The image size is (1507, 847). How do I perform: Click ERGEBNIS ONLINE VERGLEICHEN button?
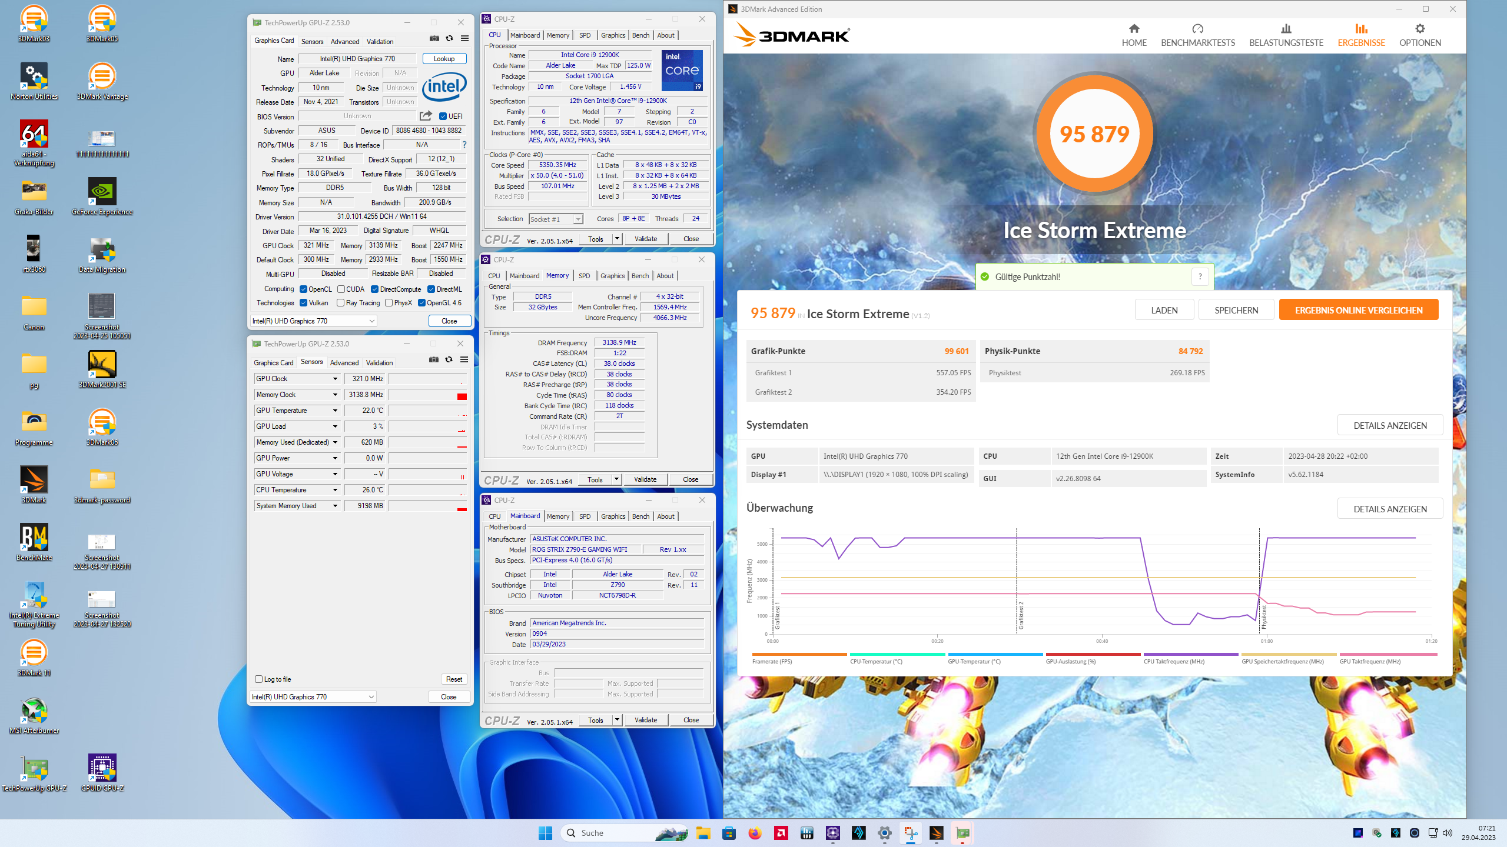coord(1359,310)
